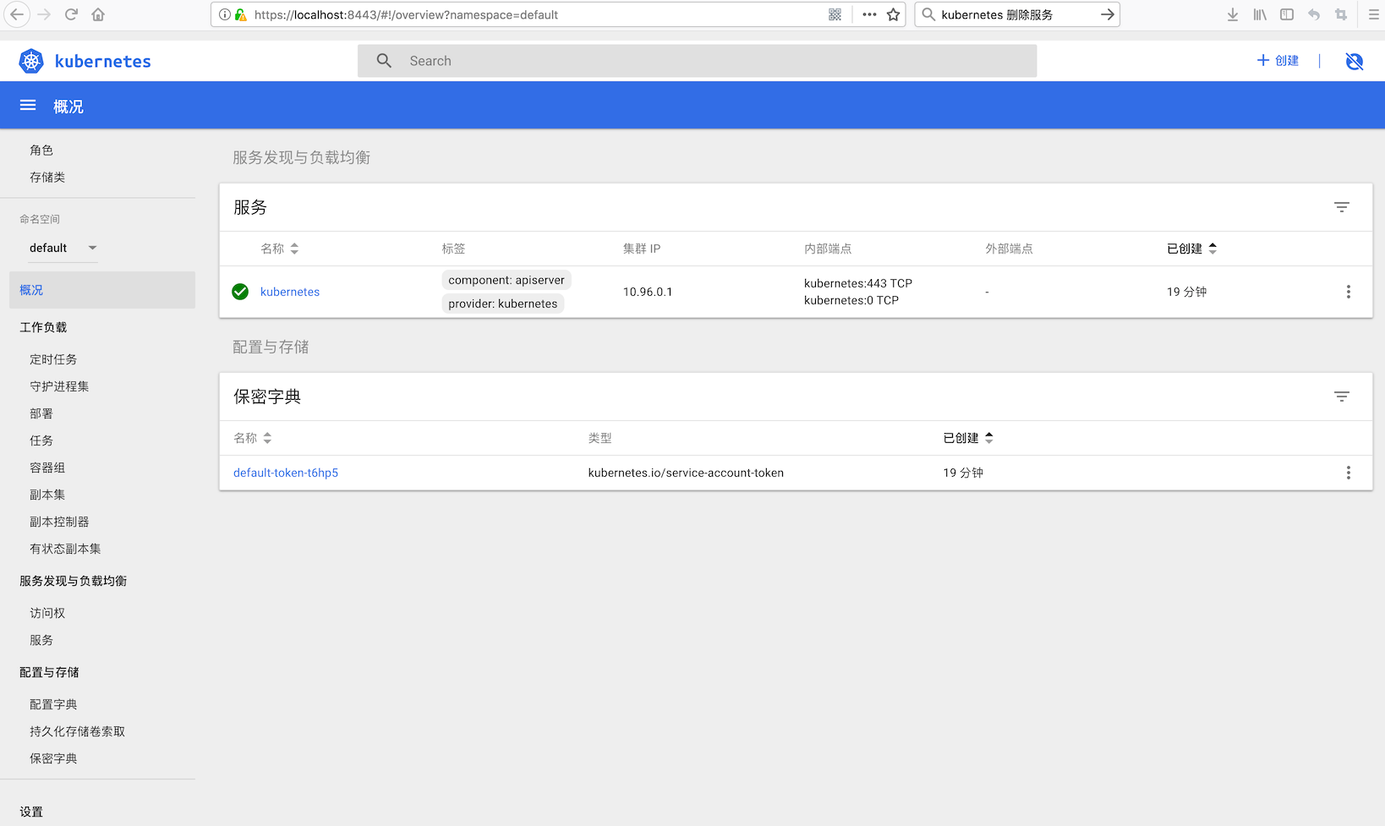
Task: Open 配置字典 in sidebar
Action: 53,704
